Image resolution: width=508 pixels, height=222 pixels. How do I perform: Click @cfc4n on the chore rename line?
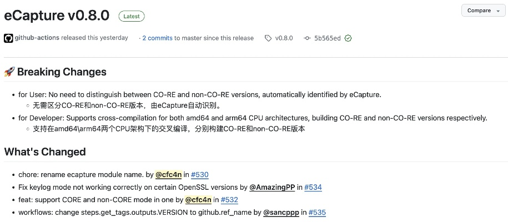click(x=168, y=175)
